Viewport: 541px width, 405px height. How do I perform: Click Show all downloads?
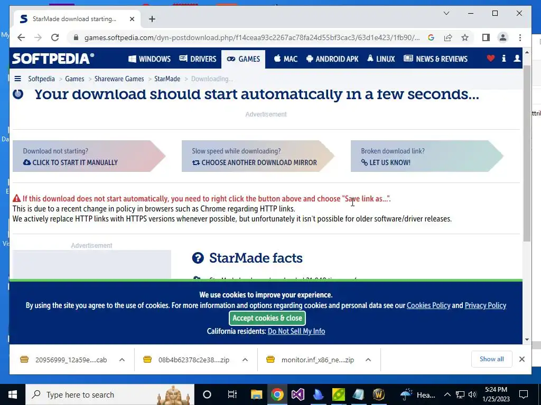(x=492, y=359)
